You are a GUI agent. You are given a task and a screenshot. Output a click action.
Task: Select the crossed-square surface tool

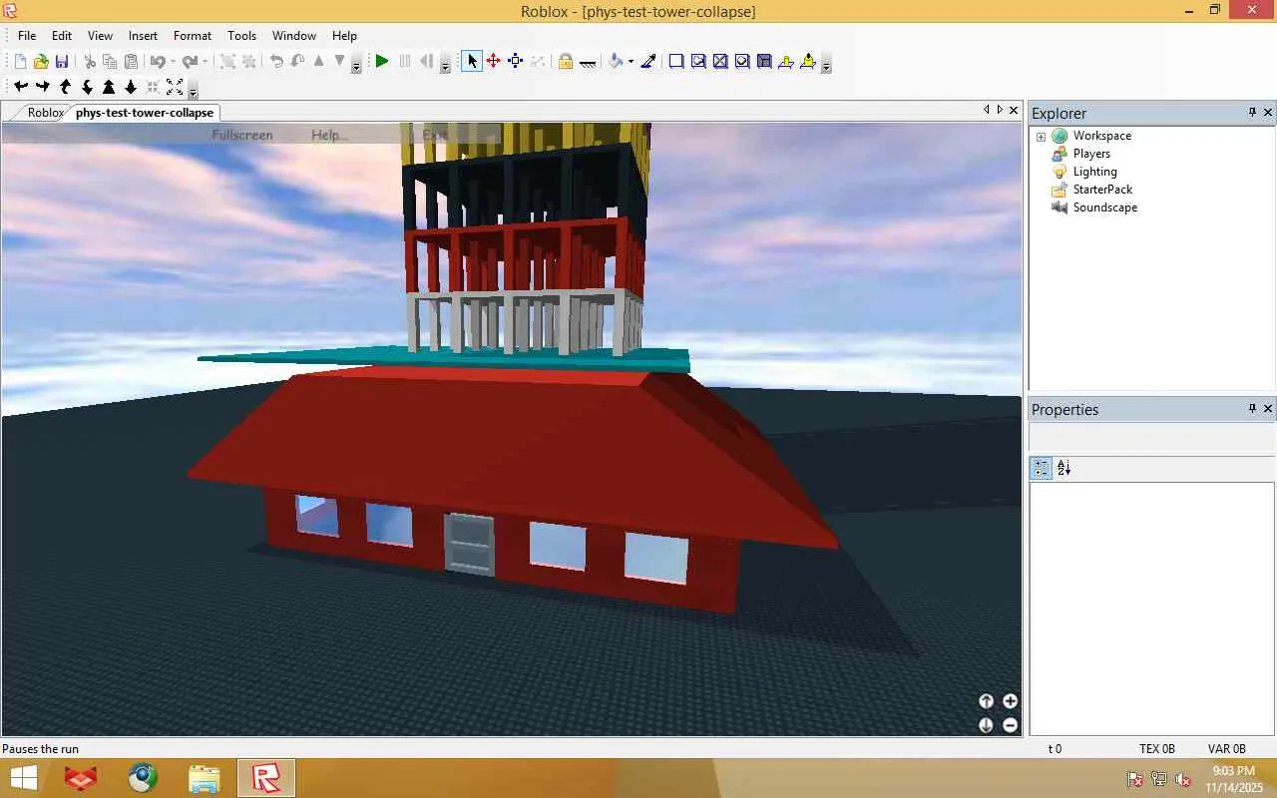720,62
